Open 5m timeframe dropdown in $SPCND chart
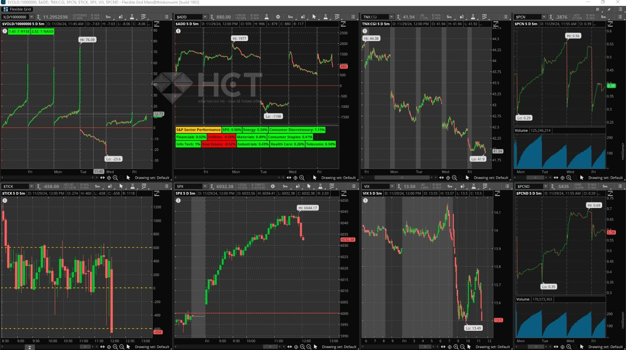 (605, 187)
